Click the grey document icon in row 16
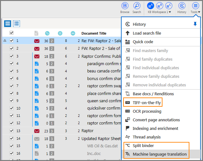203x161 pixels. [37, 153]
